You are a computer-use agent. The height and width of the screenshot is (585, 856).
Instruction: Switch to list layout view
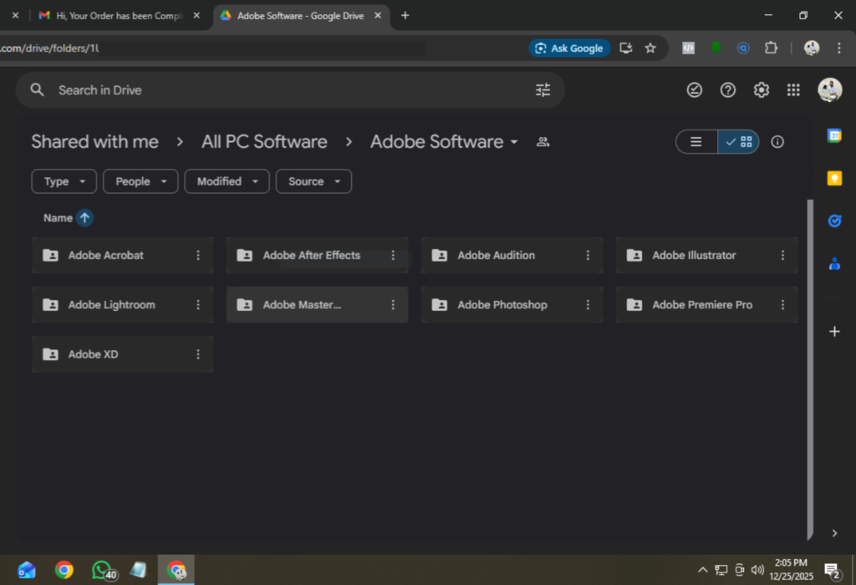click(x=696, y=142)
